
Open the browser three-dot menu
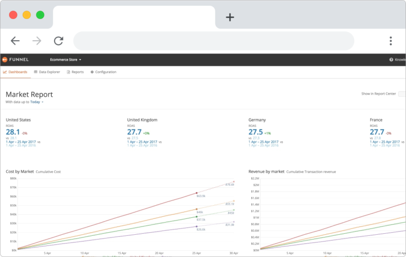(391, 41)
